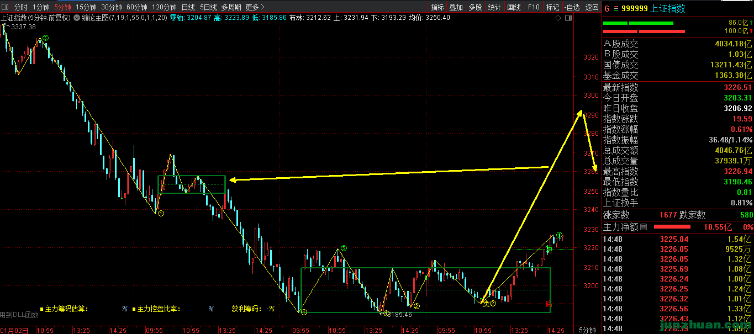Image resolution: width=754 pixels, height=334 pixels.
Task: Click the 叠加 overlay button
Action: click(x=456, y=7)
